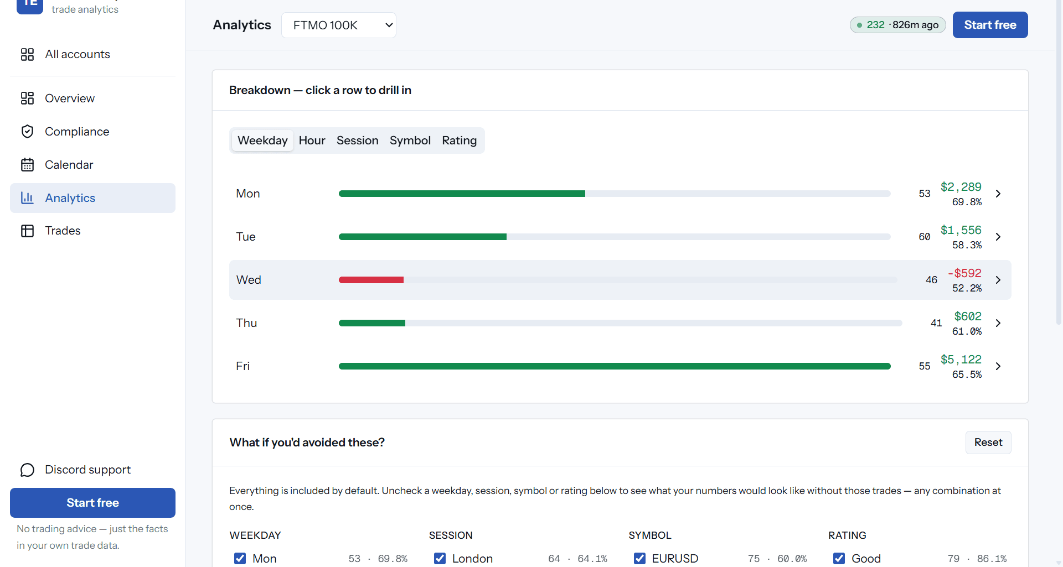1063x567 pixels.
Task: Click the Compliance shield icon
Action: [x=27, y=132]
